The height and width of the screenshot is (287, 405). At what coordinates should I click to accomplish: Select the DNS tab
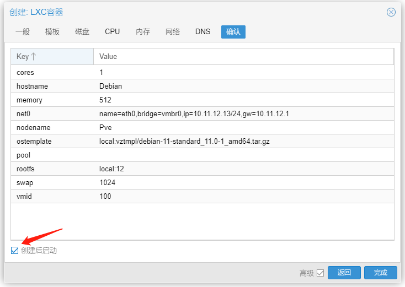202,32
